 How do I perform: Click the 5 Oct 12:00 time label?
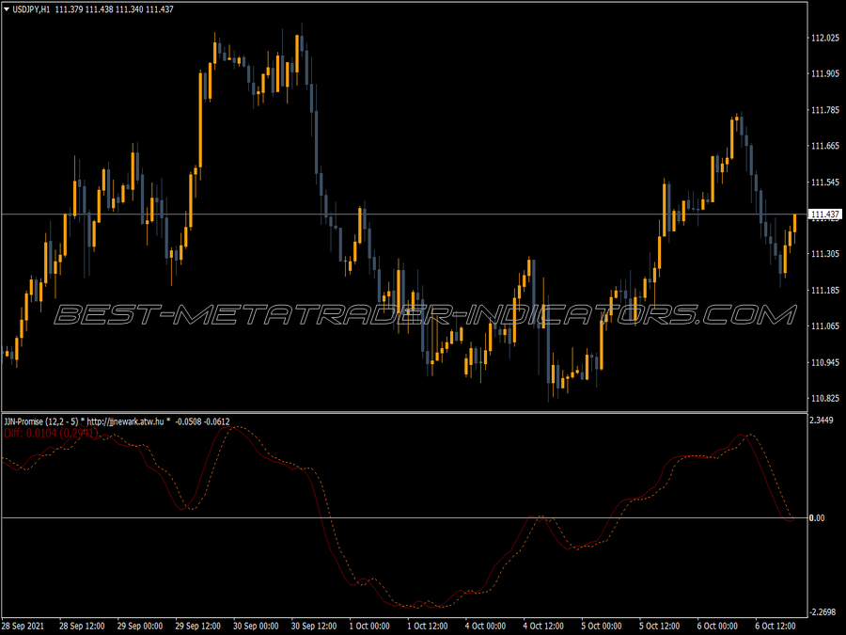[660, 626]
